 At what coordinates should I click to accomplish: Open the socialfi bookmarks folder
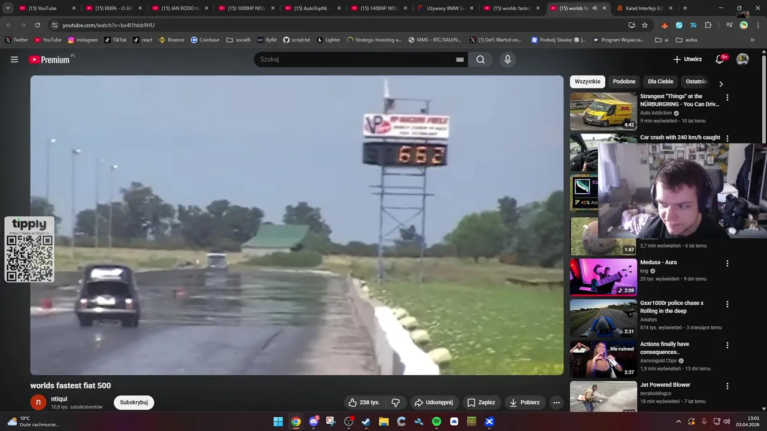[x=238, y=40]
